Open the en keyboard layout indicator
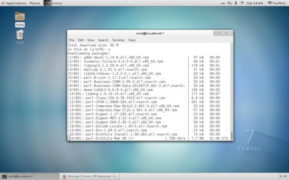This screenshot has width=289, height=180. click(x=223, y=3)
